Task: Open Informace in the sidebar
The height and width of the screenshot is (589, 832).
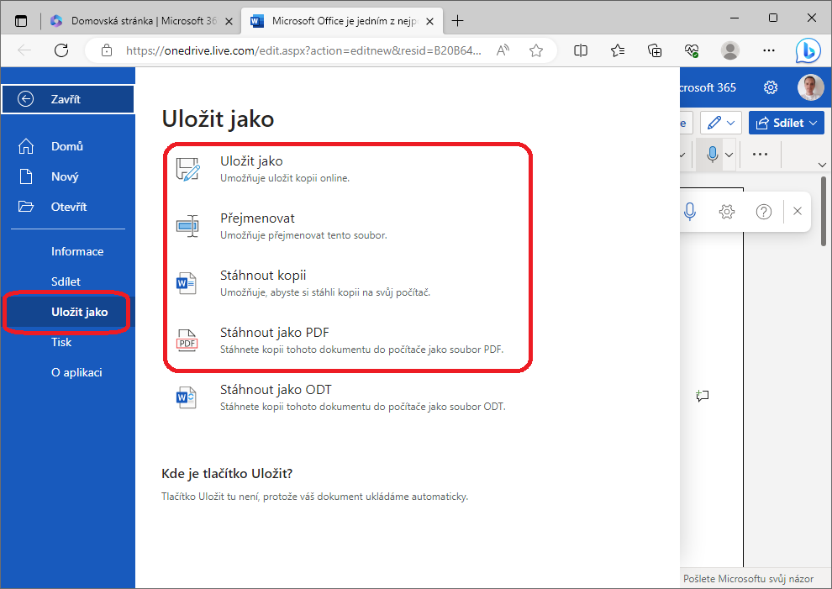Action: coord(67,251)
